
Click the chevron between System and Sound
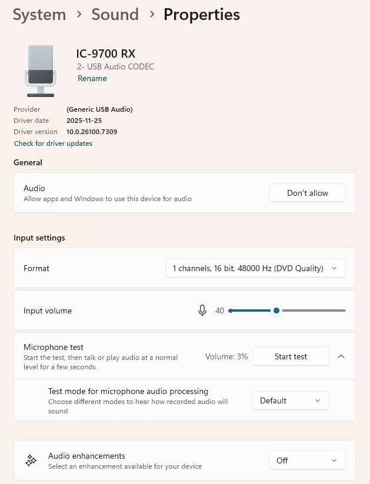(x=79, y=14)
